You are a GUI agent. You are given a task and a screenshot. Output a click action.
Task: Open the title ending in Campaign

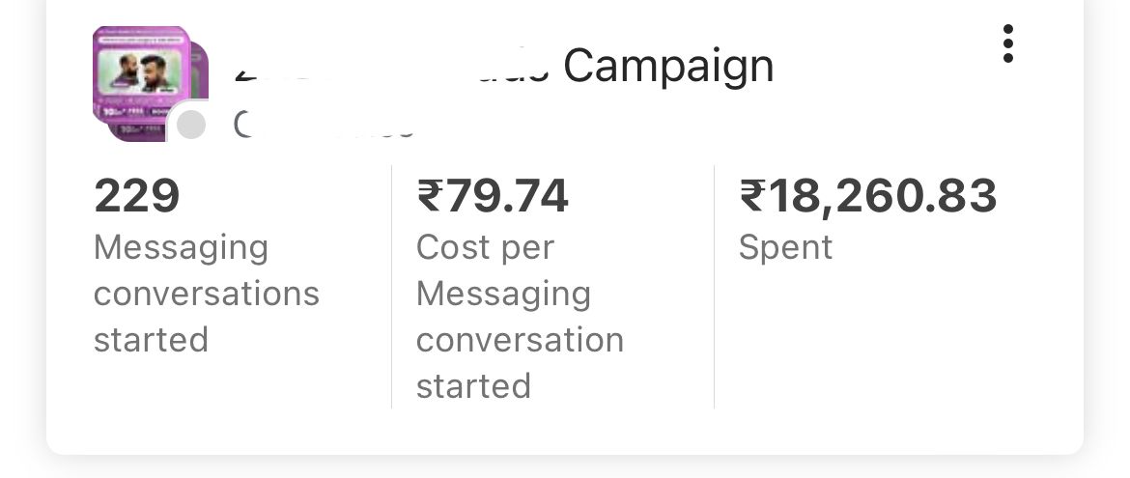(x=504, y=67)
